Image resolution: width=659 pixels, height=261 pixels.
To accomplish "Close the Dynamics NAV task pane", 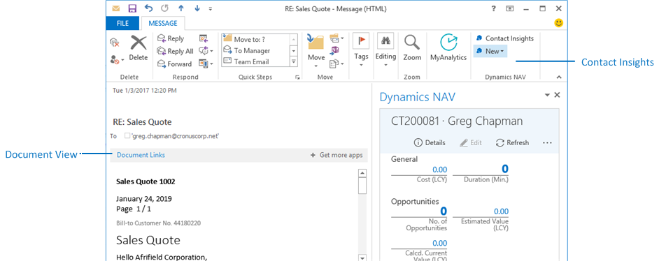I will pyautogui.click(x=558, y=95).
